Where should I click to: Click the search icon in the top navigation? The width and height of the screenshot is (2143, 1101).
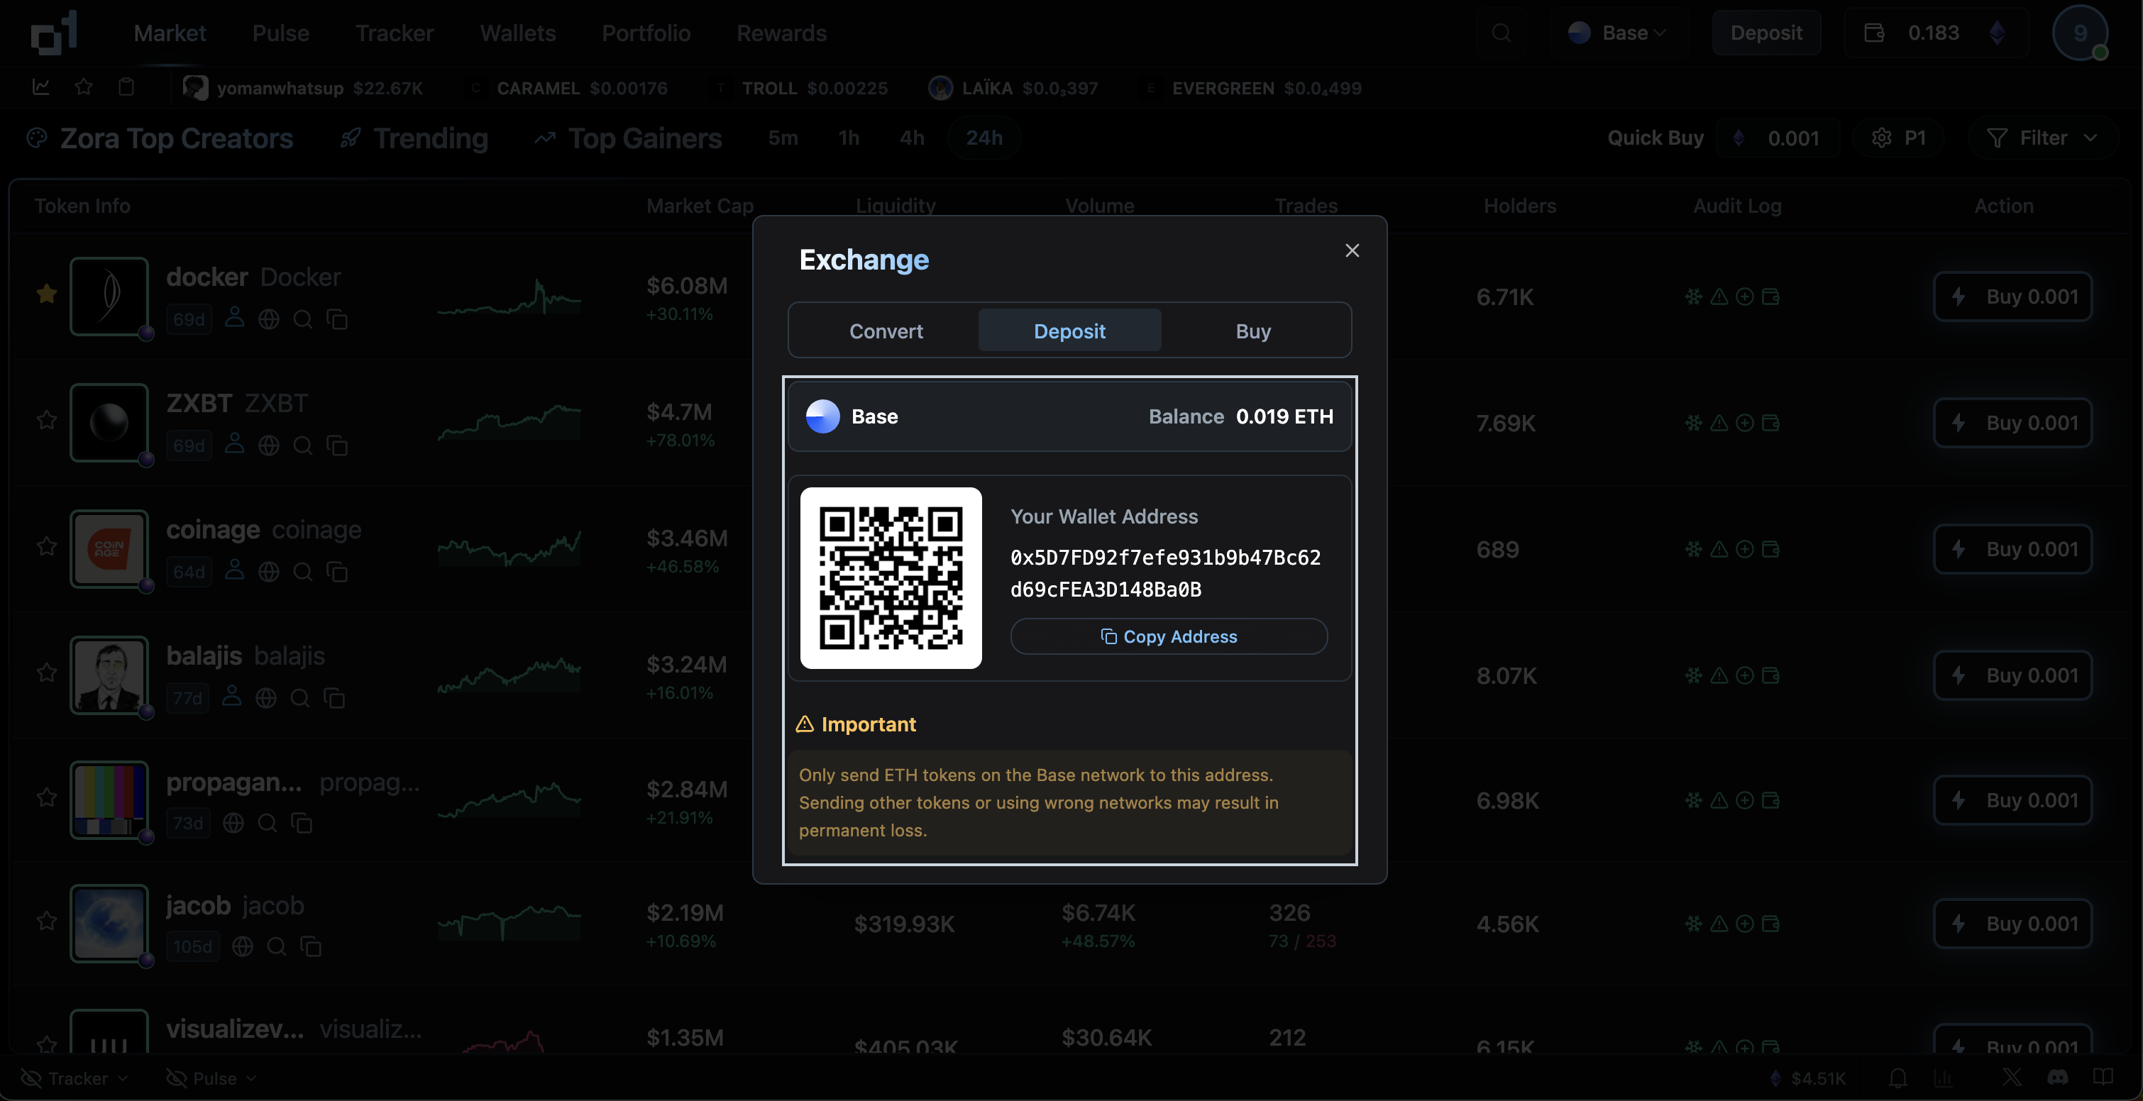click(x=1502, y=33)
